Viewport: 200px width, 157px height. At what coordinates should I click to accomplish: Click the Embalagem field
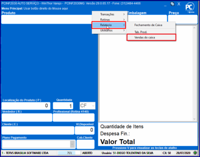147,18
